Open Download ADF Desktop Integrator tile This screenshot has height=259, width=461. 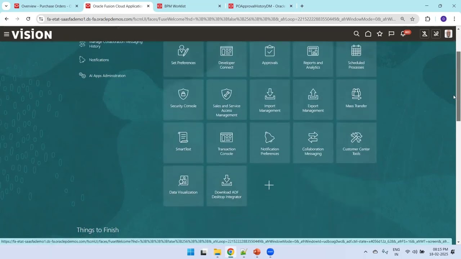click(x=227, y=186)
